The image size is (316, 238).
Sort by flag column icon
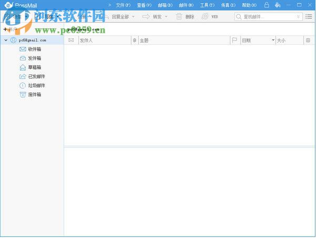235,40
